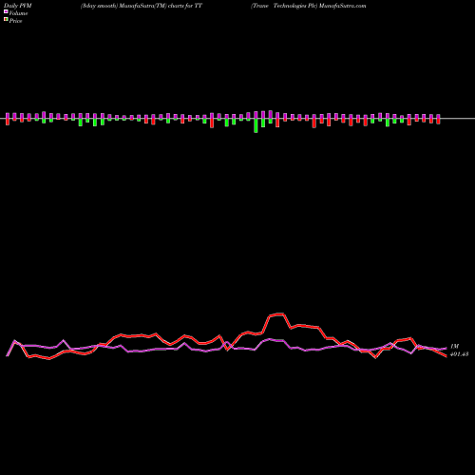Select the 'Volume' legend label

point(18,13)
